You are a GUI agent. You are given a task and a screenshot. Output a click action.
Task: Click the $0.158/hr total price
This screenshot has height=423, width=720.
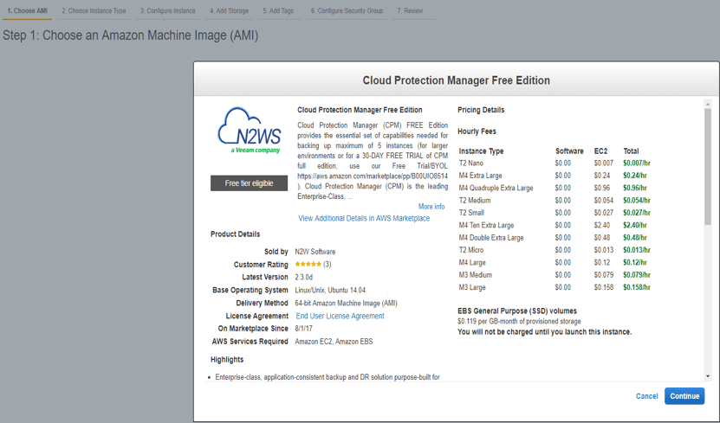(x=637, y=287)
